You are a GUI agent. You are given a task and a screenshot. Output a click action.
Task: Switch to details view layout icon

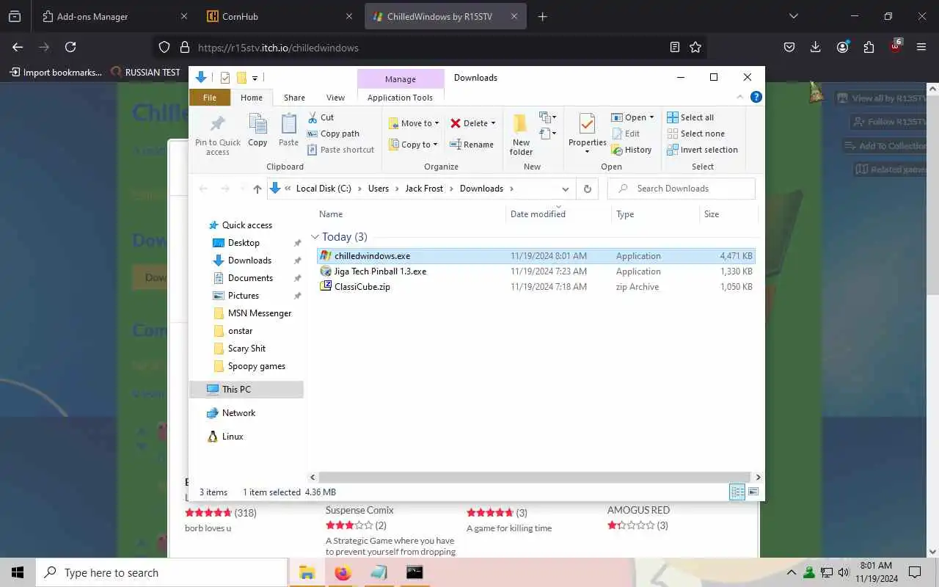tap(737, 492)
